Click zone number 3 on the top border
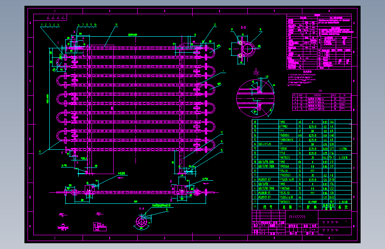This screenshot has width=385, height=249. point(164,11)
